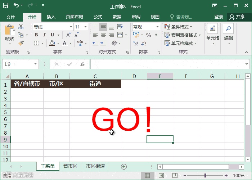Toggle italic formatting
This screenshot has width=252, height=180.
[x=44, y=35]
